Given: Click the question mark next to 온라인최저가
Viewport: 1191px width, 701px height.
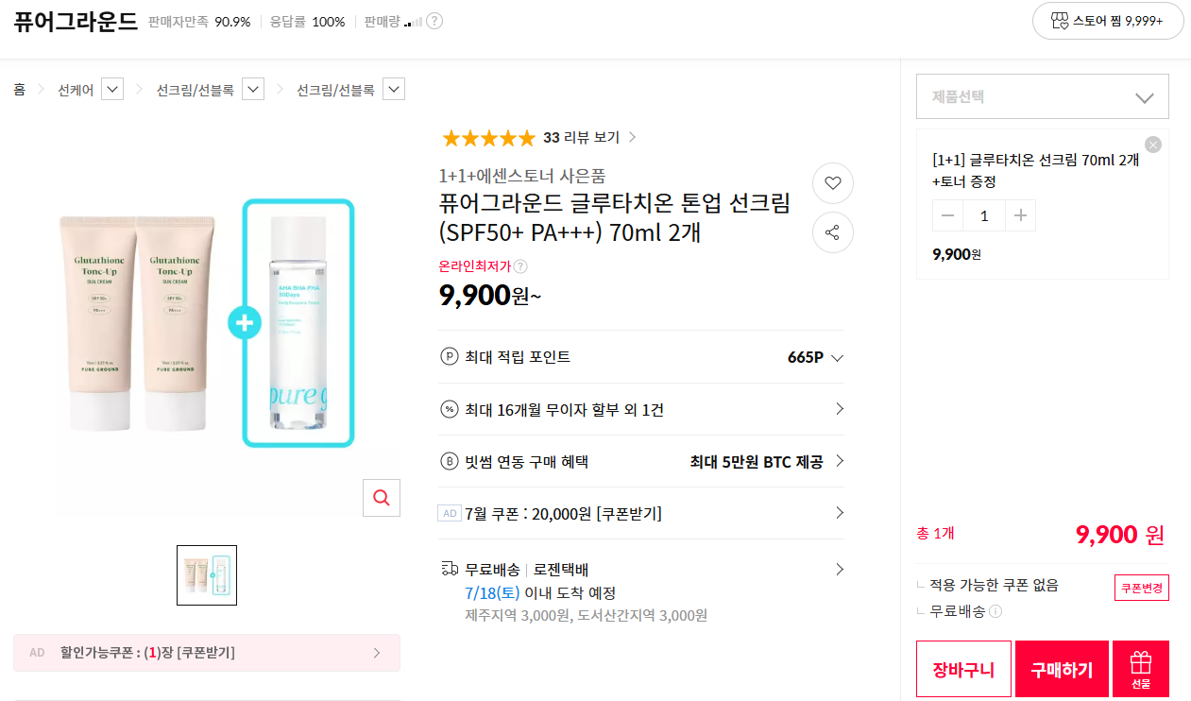Looking at the screenshot, I should tap(520, 266).
